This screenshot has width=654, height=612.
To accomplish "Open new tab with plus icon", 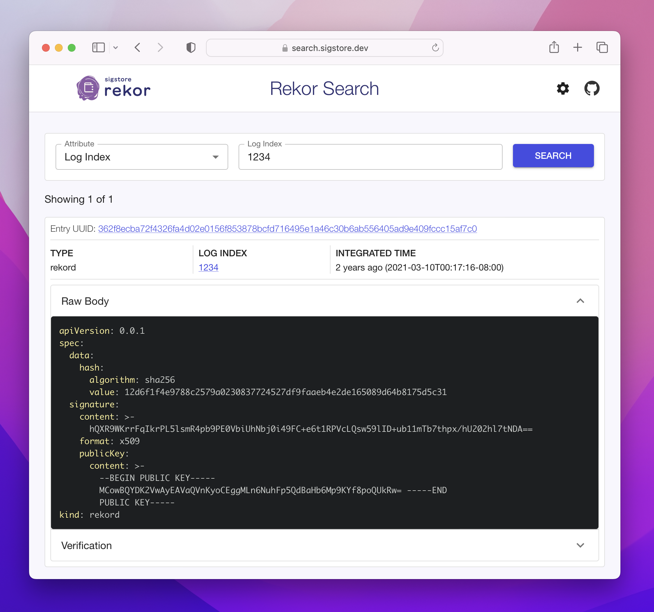I will 577,48.
